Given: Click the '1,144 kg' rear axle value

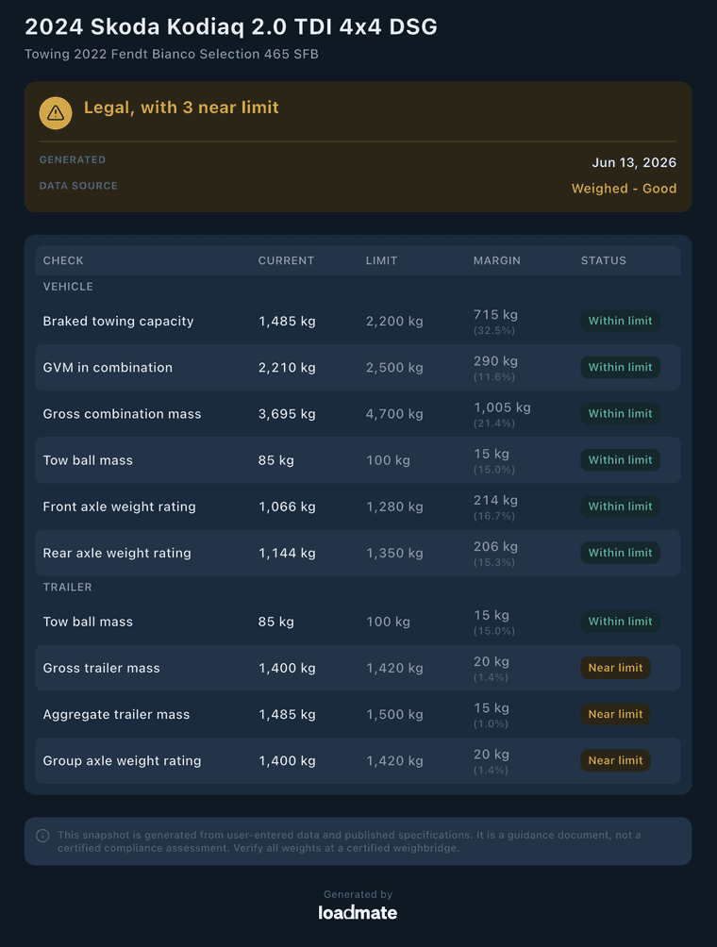Looking at the screenshot, I should pyautogui.click(x=287, y=554).
